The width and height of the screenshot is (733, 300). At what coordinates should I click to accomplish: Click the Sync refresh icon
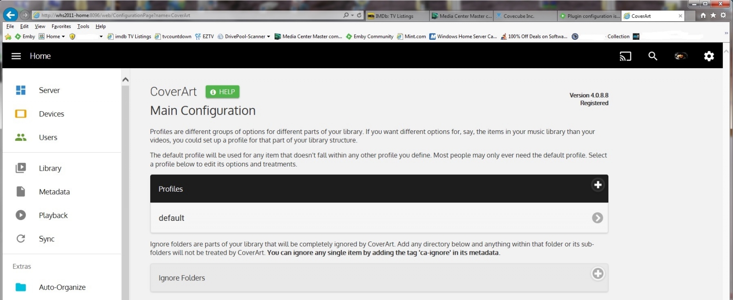pyautogui.click(x=21, y=238)
